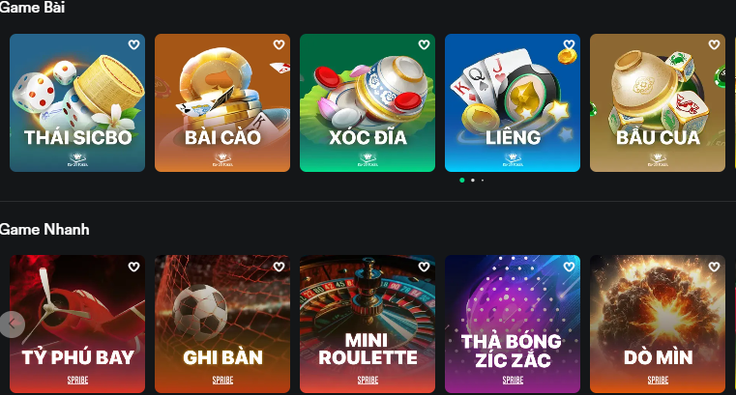Click heart icon on Ghi Bàn tile
The height and width of the screenshot is (395, 736).
(279, 267)
